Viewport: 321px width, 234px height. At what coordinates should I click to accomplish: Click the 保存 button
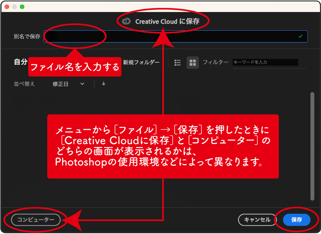pyautogui.click(x=296, y=220)
